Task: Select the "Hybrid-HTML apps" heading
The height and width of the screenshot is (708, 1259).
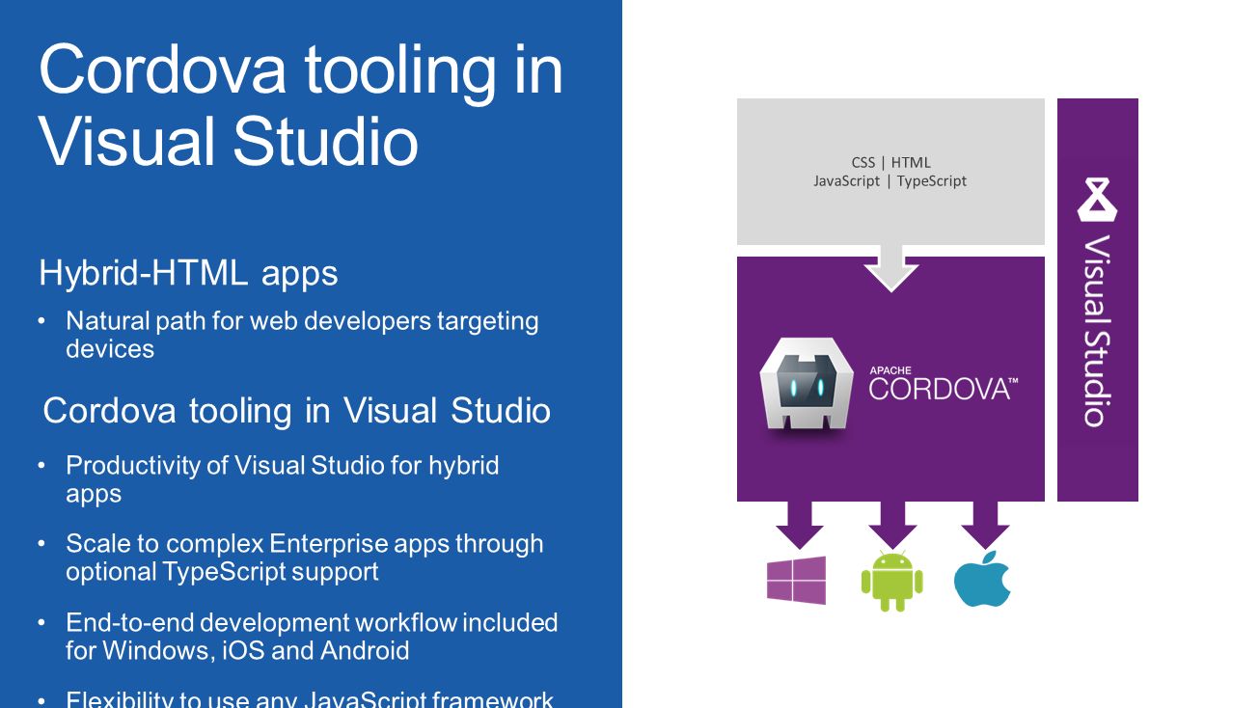Action: click(188, 273)
